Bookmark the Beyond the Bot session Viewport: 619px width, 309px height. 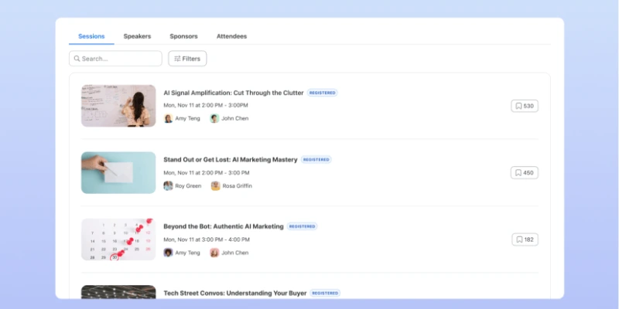(x=524, y=239)
